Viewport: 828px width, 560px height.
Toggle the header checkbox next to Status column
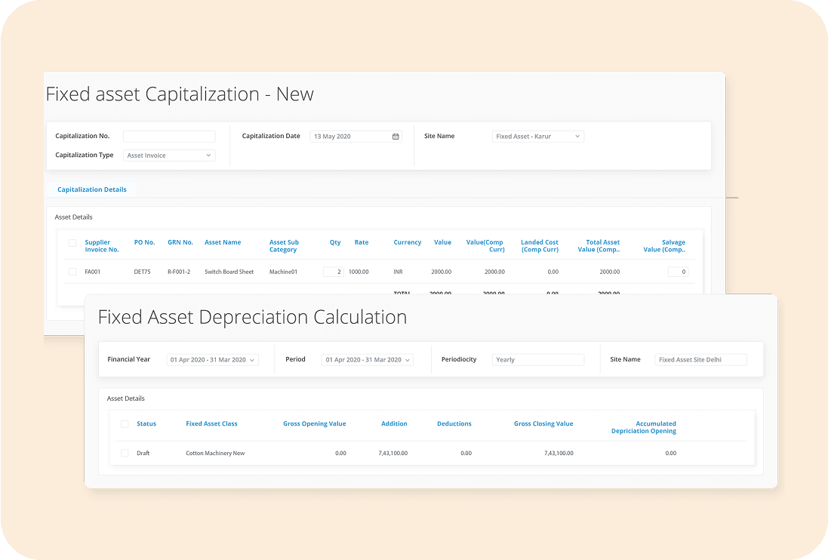tap(125, 424)
